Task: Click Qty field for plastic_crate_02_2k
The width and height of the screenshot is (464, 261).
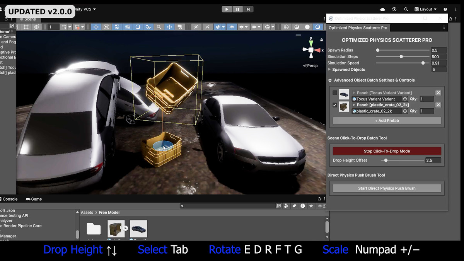Action: coord(426,111)
